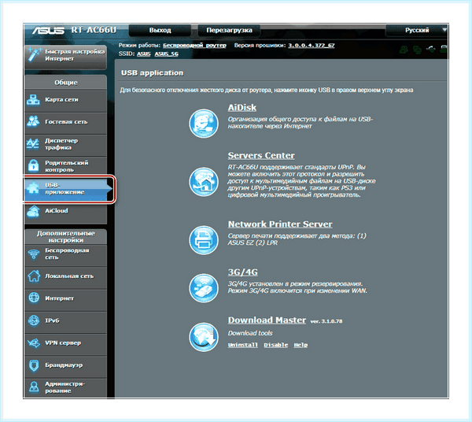This screenshot has height=422, width=472.
Task: Open the 3G/4G title link
Action: (x=242, y=272)
